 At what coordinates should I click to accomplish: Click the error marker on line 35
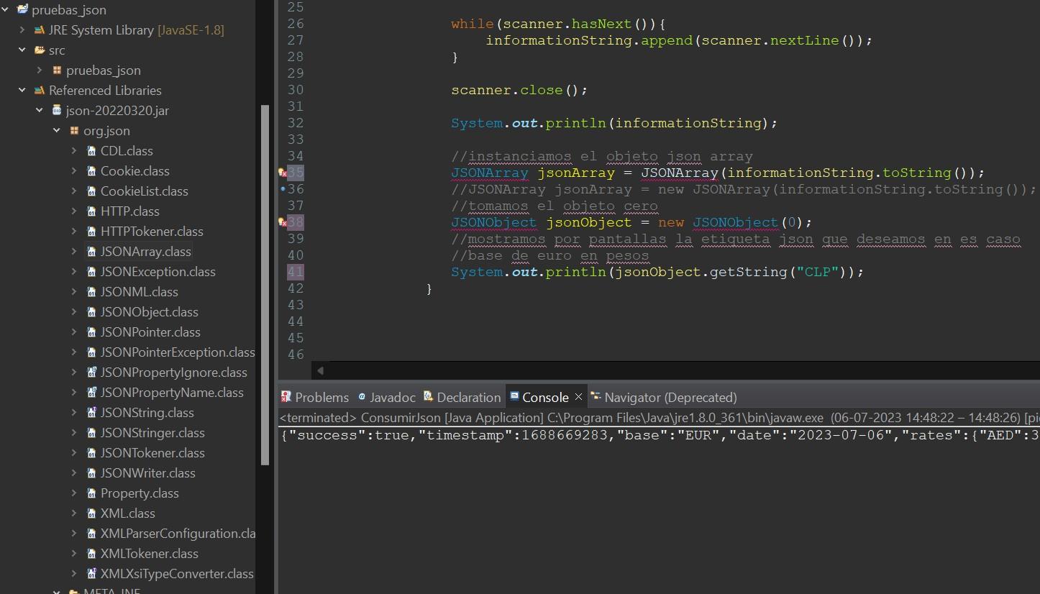point(283,173)
